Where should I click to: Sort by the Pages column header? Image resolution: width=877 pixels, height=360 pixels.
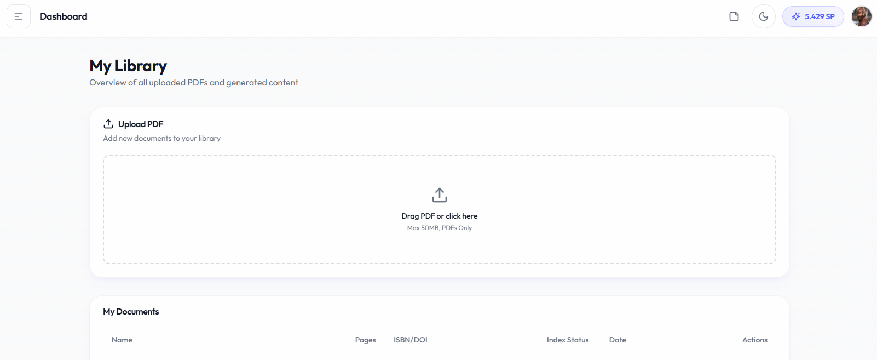[365, 340]
